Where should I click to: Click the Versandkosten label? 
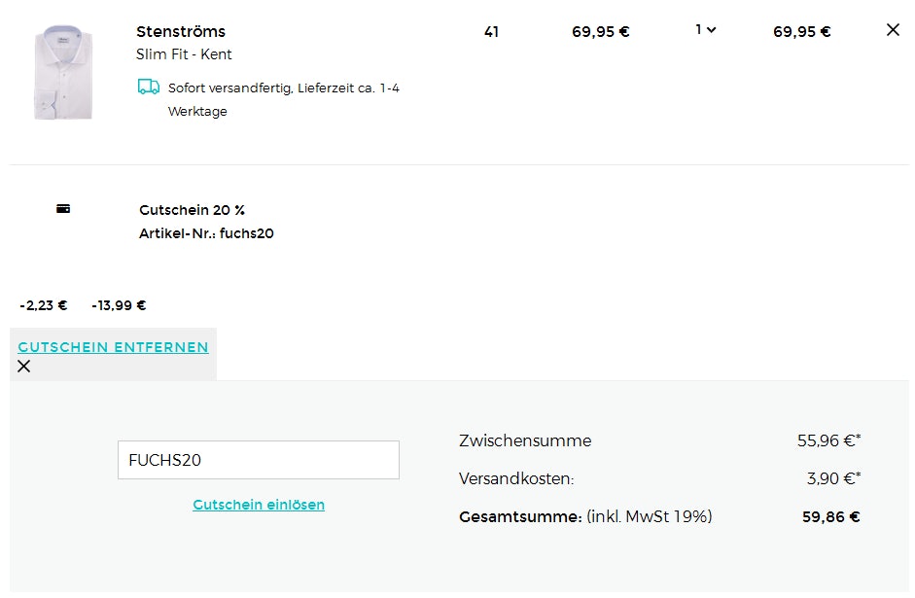[x=516, y=478]
